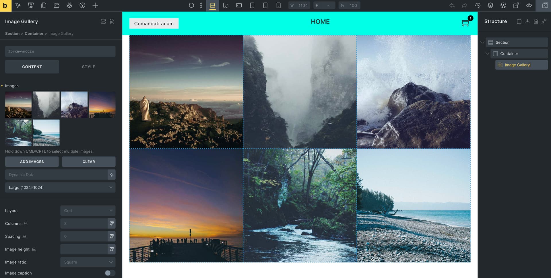This screenshot has height=278, width=551.
Task: Click the plus icon to add element
Action: point(95,5)
